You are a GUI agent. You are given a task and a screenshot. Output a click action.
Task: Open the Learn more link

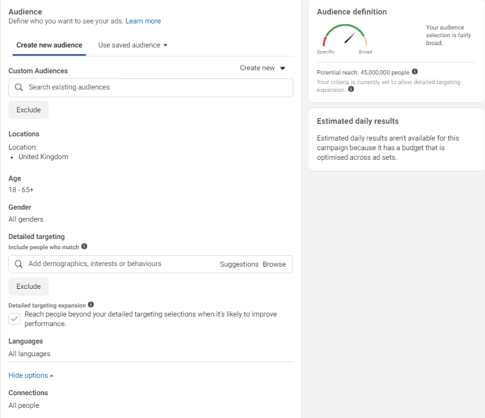click(143, 21)
